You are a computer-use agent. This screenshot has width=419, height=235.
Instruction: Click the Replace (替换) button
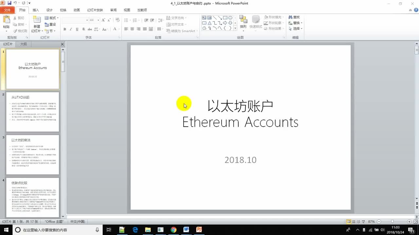(x=294, y=23)
